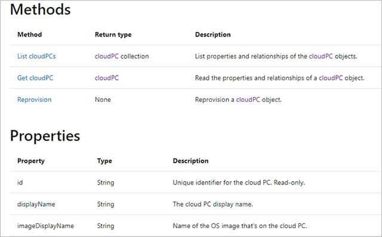
Task: Click the Methods section heading
Action: (x=41, y=10)
